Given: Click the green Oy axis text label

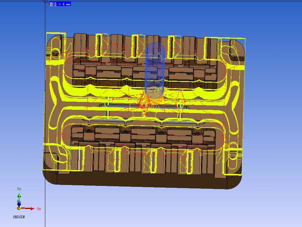Looking at the screenshot, I should 19,189.
